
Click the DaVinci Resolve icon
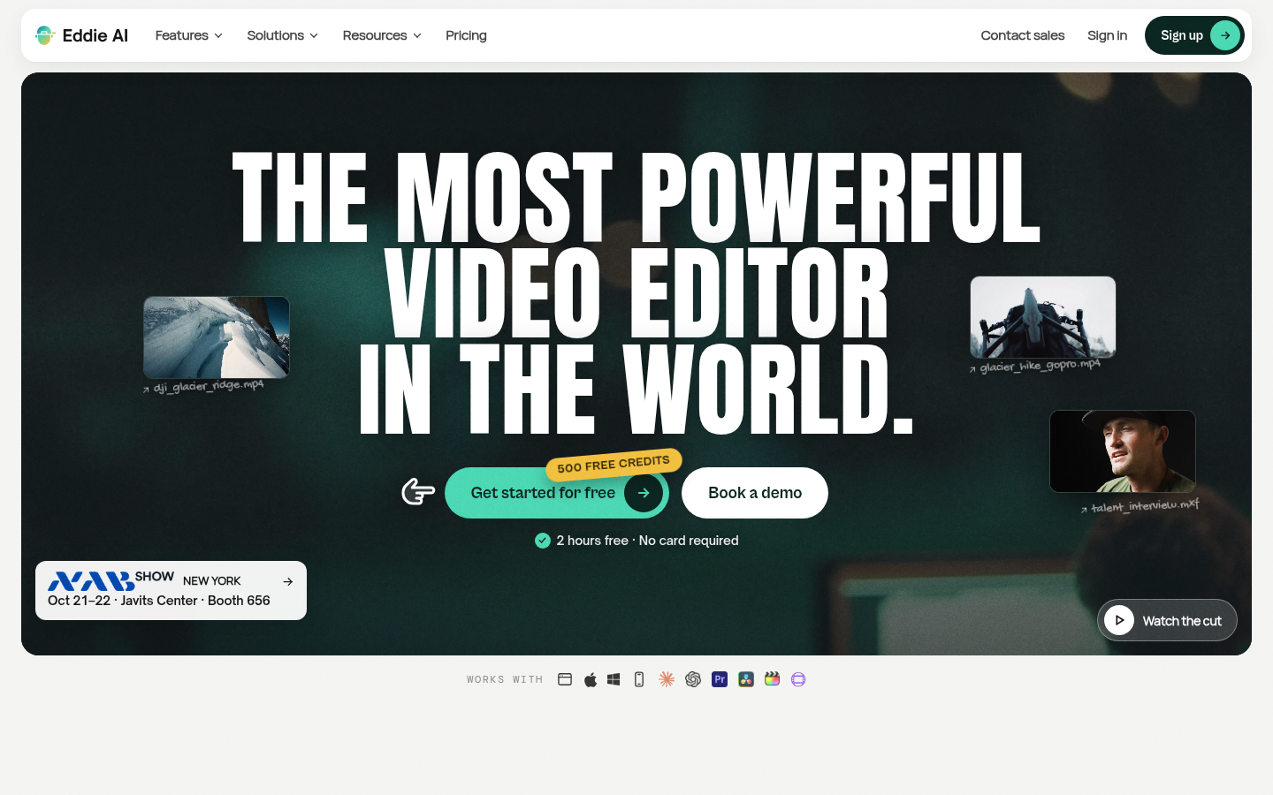(746, 679)
